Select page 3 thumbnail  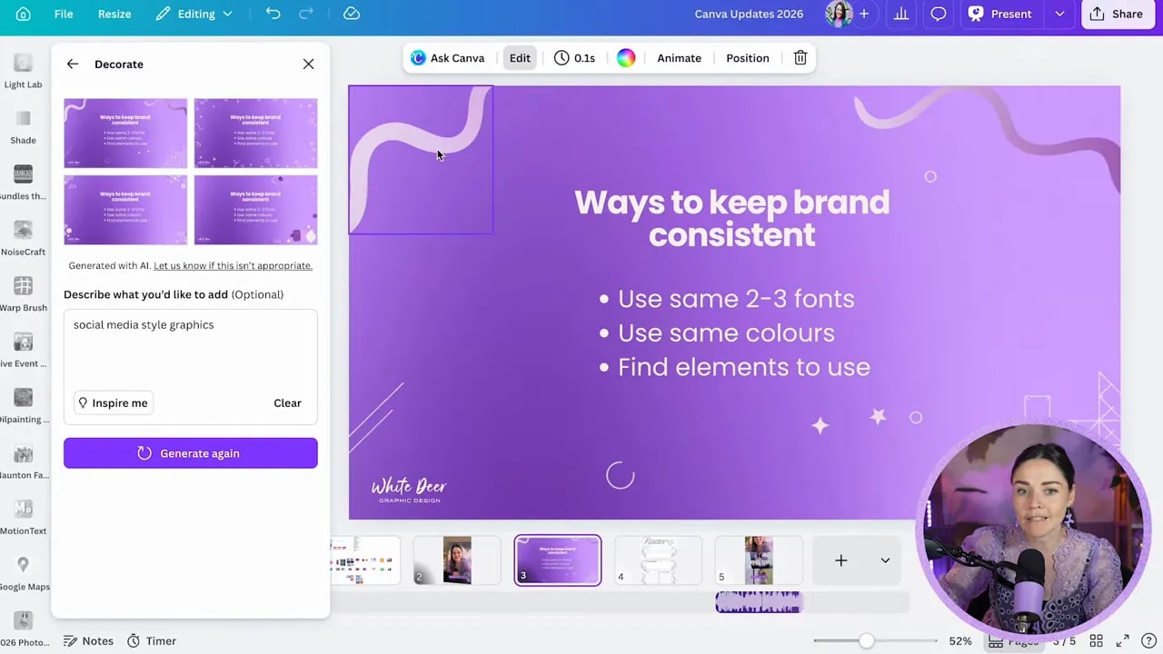point(558,560)
